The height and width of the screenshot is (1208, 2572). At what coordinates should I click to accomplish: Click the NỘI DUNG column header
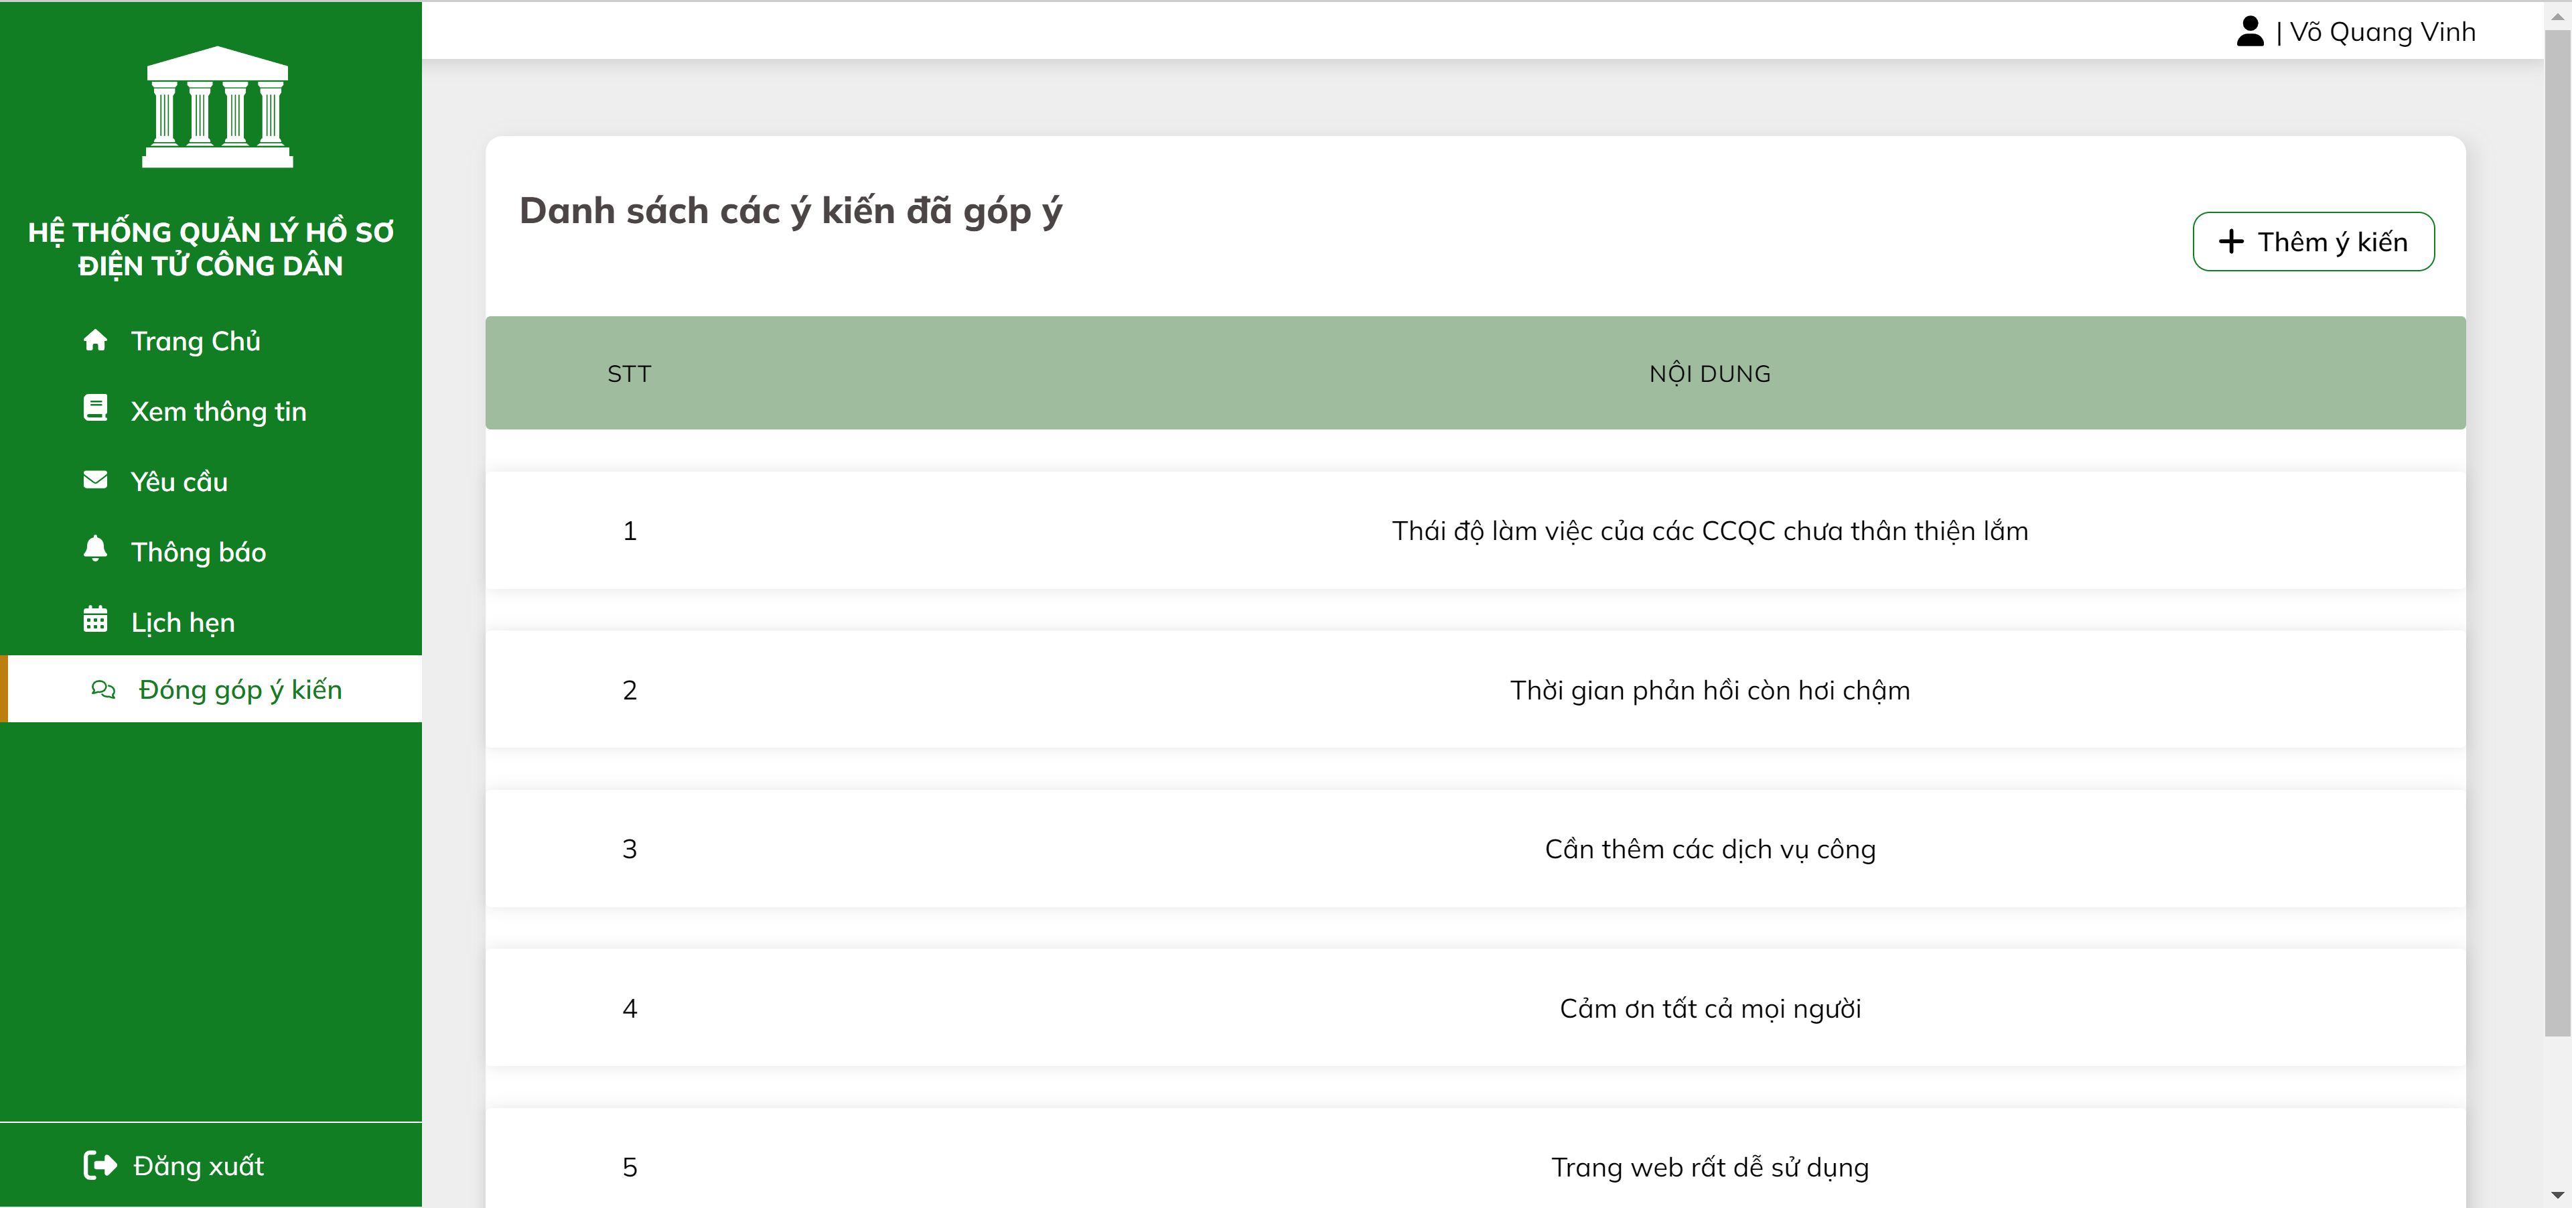(1709, 373)
